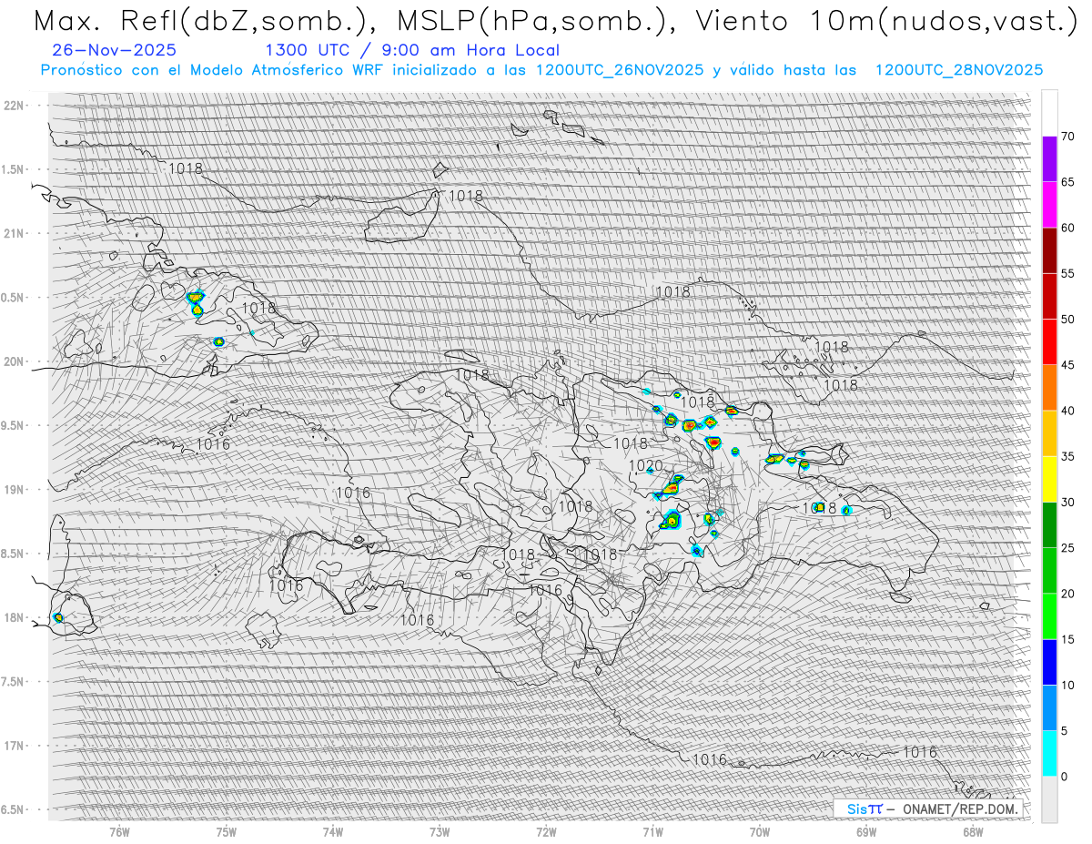Select the bright green 15–20 dBZ colorbar segment
This screenshot has width=1092, height=844.
tap(1049, 616)
